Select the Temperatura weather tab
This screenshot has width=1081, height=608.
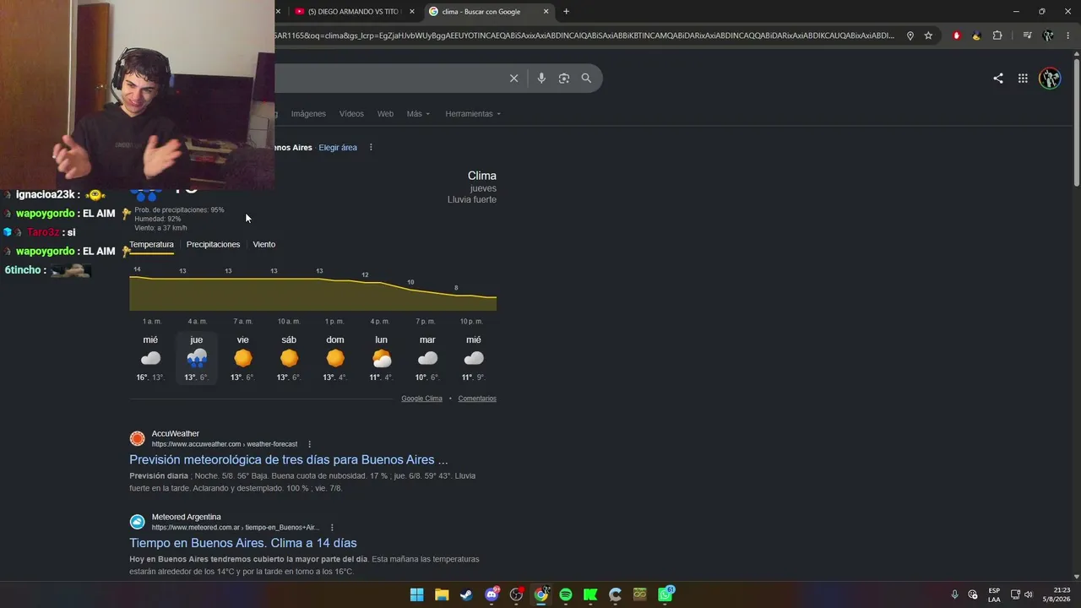coord(151,245)
